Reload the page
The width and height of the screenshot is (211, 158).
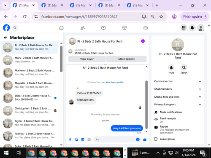coord(25,16)
